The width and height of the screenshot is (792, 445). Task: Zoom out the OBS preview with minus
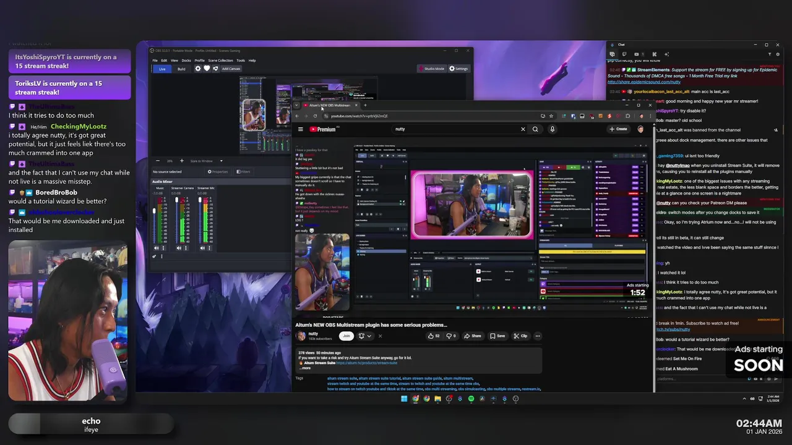click(x=157, y=161)
